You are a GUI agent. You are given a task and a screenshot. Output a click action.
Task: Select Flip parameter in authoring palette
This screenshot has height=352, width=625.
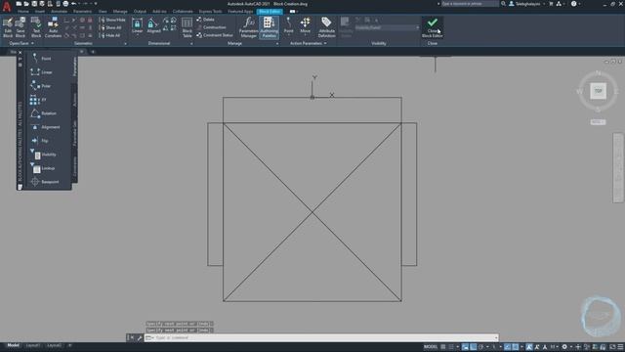pyautogui.click(x=40, y=141)
